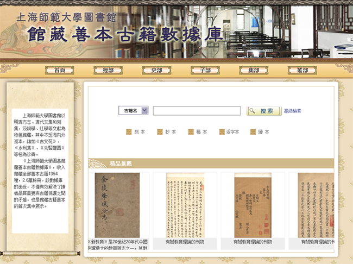
Task: Select the 繪本 edition type icon
Action: [253, 132]
